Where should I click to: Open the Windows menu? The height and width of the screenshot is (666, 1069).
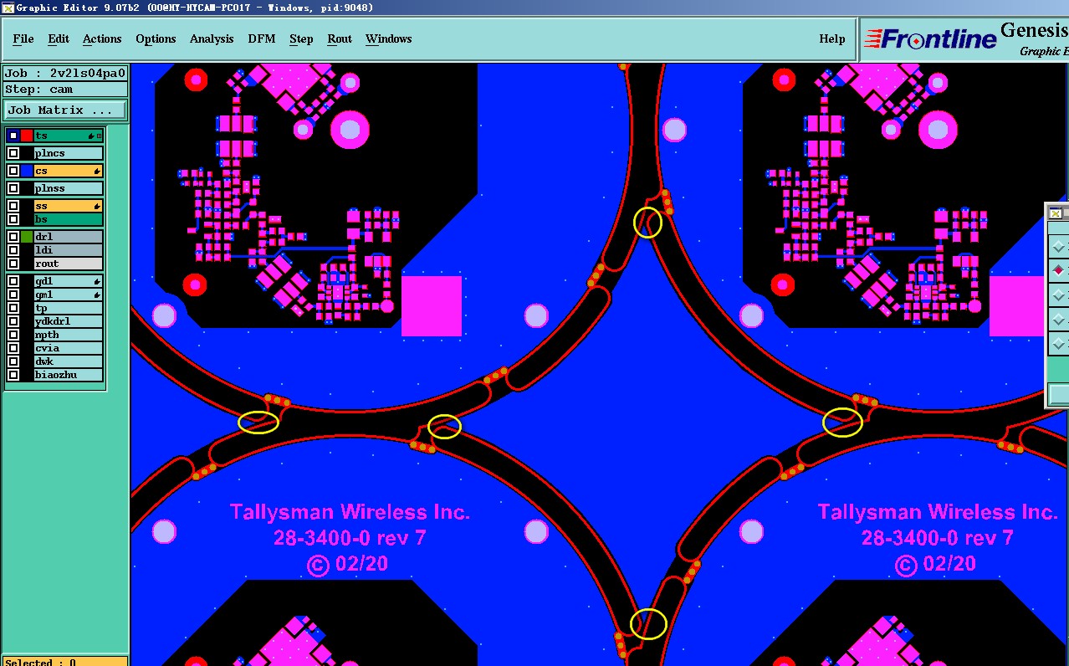(389, 38)
